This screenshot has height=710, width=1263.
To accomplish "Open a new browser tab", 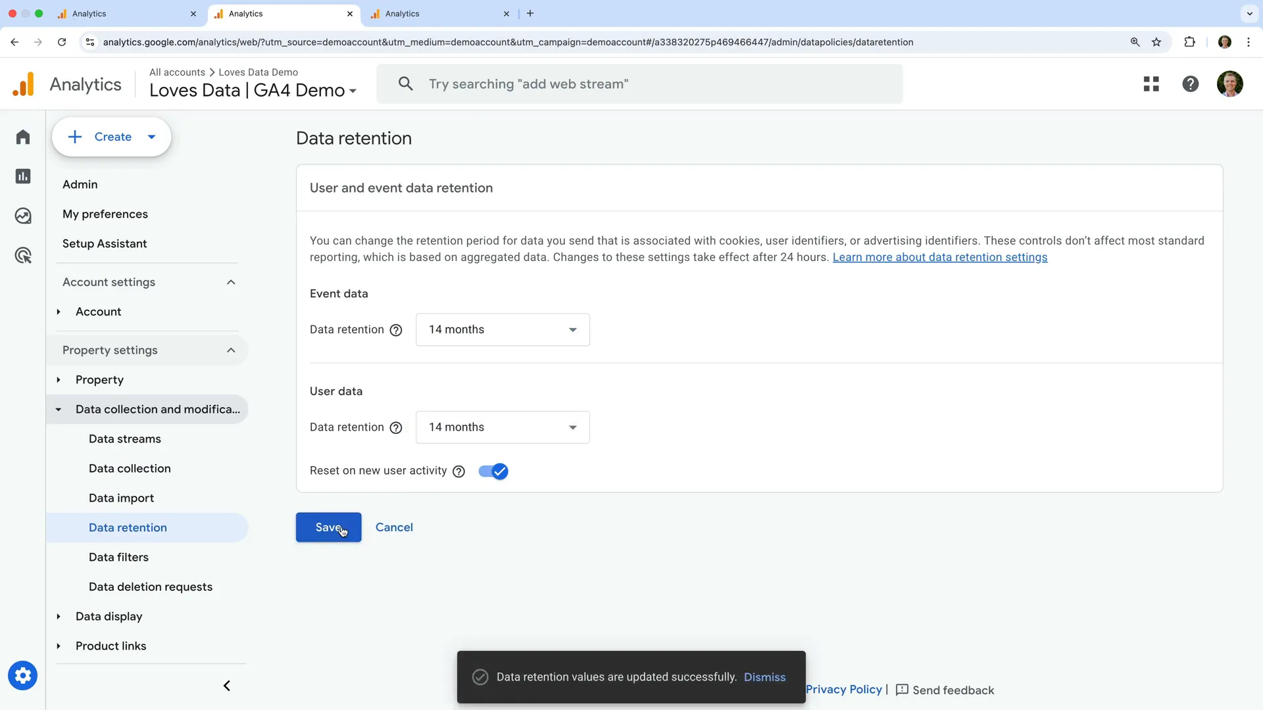I will tap(531, 13).
